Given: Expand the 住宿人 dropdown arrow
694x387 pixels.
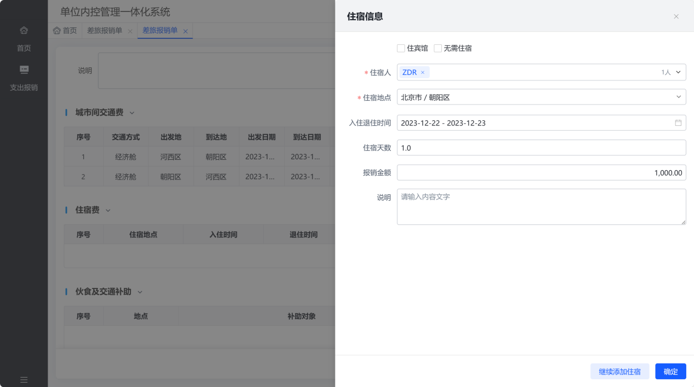Looking at the screenshot, I should (678, 72).
